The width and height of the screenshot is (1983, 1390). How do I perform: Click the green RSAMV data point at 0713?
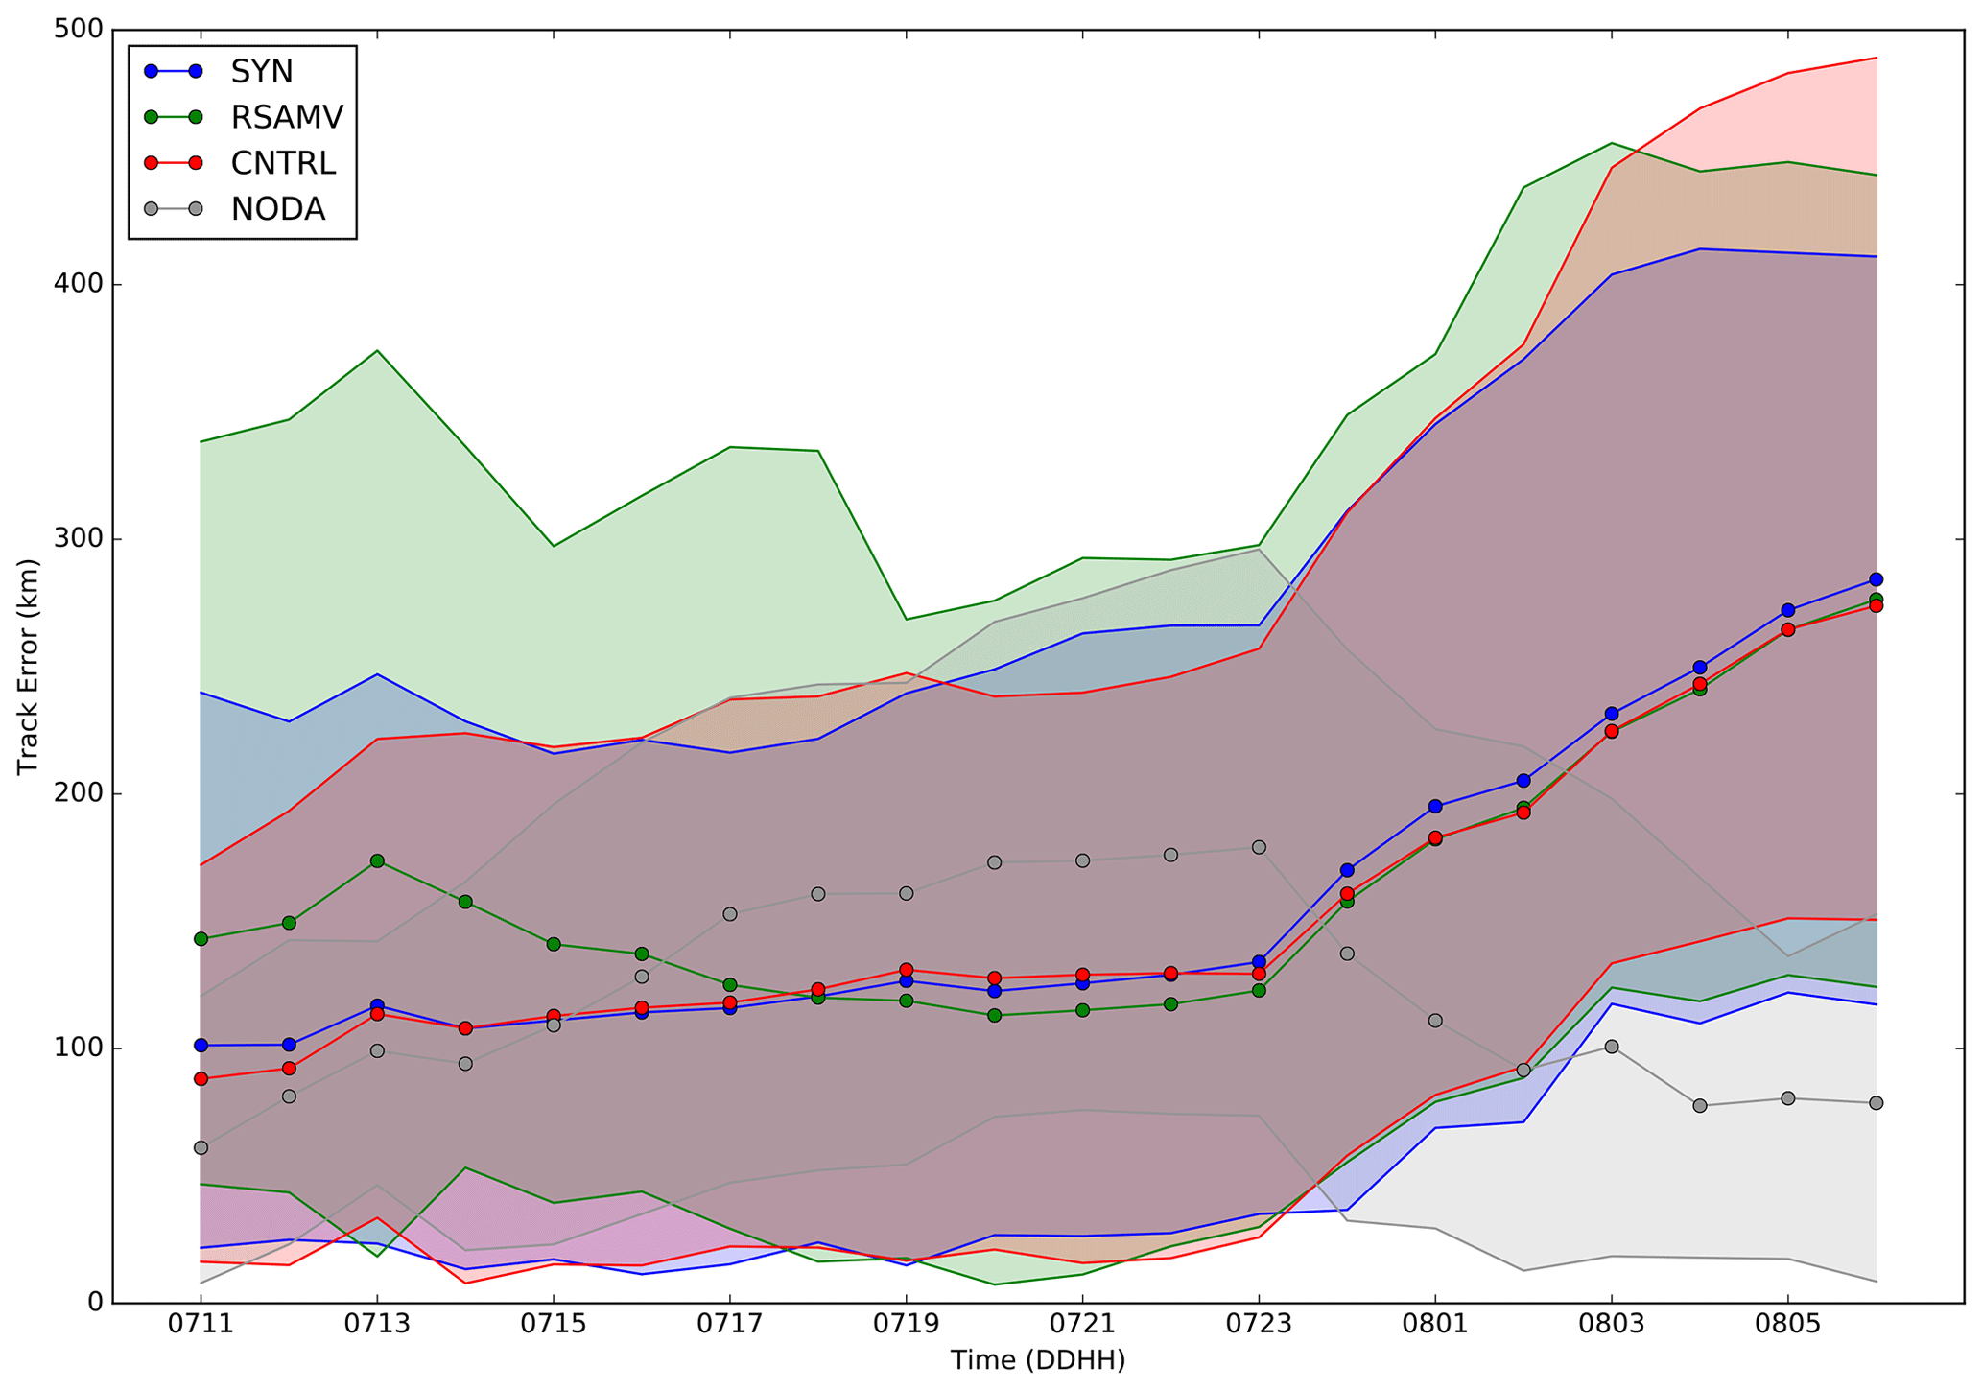click(377, 861)
